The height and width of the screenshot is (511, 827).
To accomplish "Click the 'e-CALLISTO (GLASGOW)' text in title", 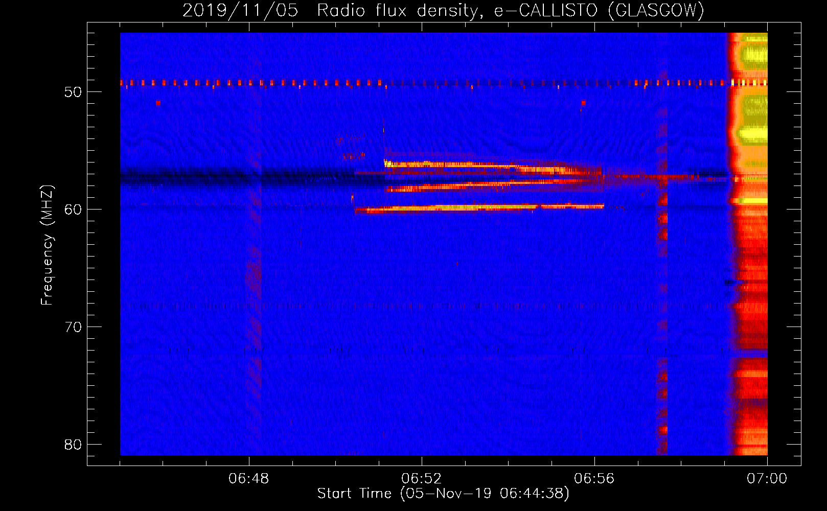I will point(599,11).
